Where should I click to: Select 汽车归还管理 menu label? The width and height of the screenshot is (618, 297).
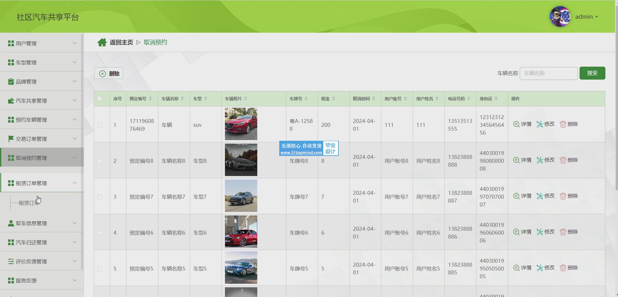(31, 242)
